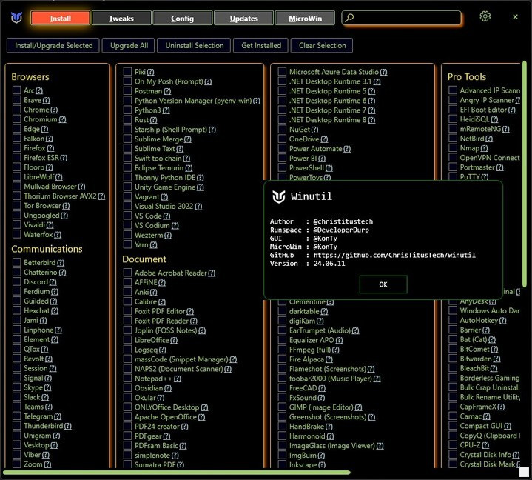Tick the Python3 checkbox
This screenshot has width=532, height=480.
[x=127, y=110]
